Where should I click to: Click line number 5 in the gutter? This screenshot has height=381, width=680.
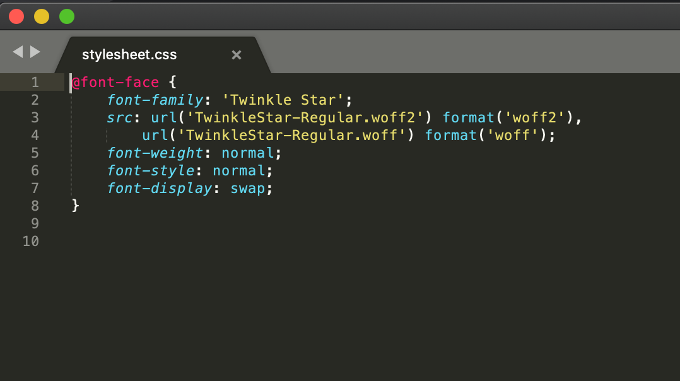pos(35,153)
